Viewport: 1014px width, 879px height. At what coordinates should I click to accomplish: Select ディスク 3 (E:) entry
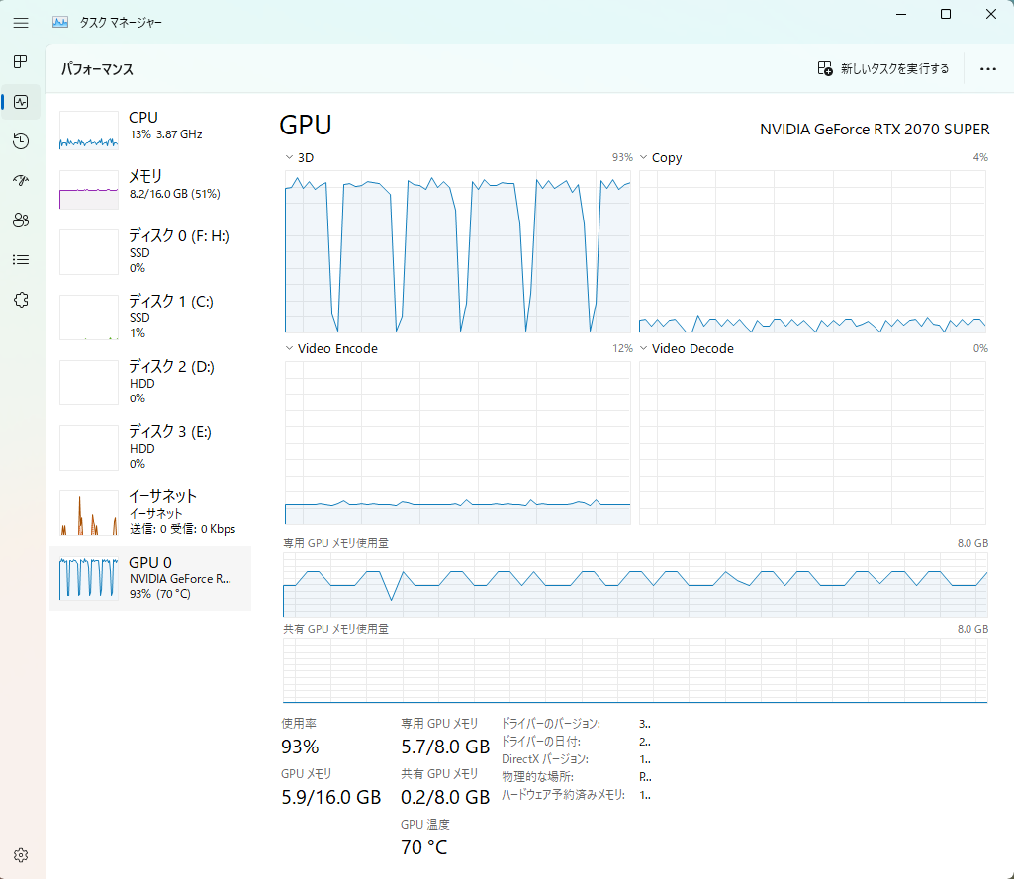click(x=150, y=447)
